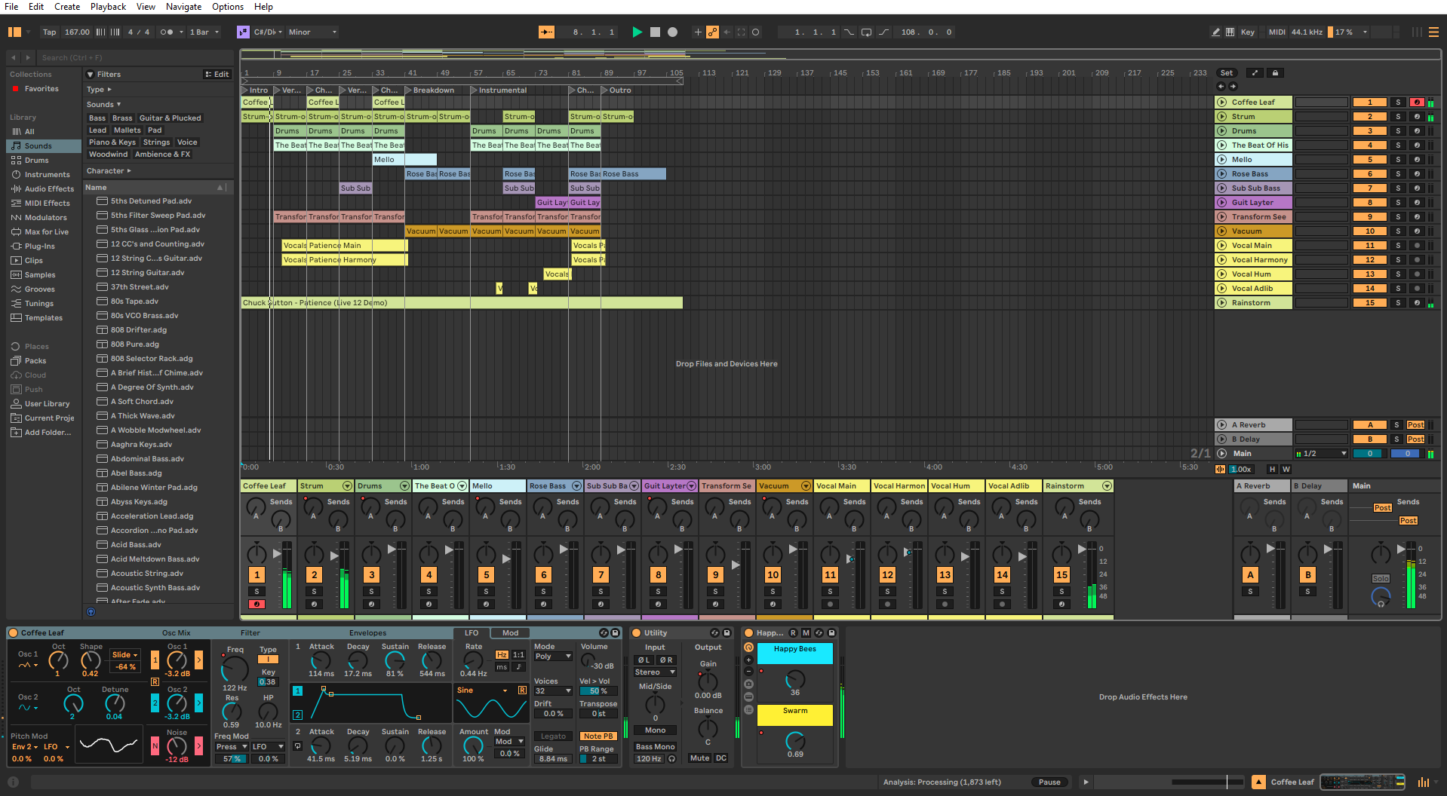Screen dimensions: 1447x796
Task: Toggle the arrangement Loop switch
Action: [866, 32]
